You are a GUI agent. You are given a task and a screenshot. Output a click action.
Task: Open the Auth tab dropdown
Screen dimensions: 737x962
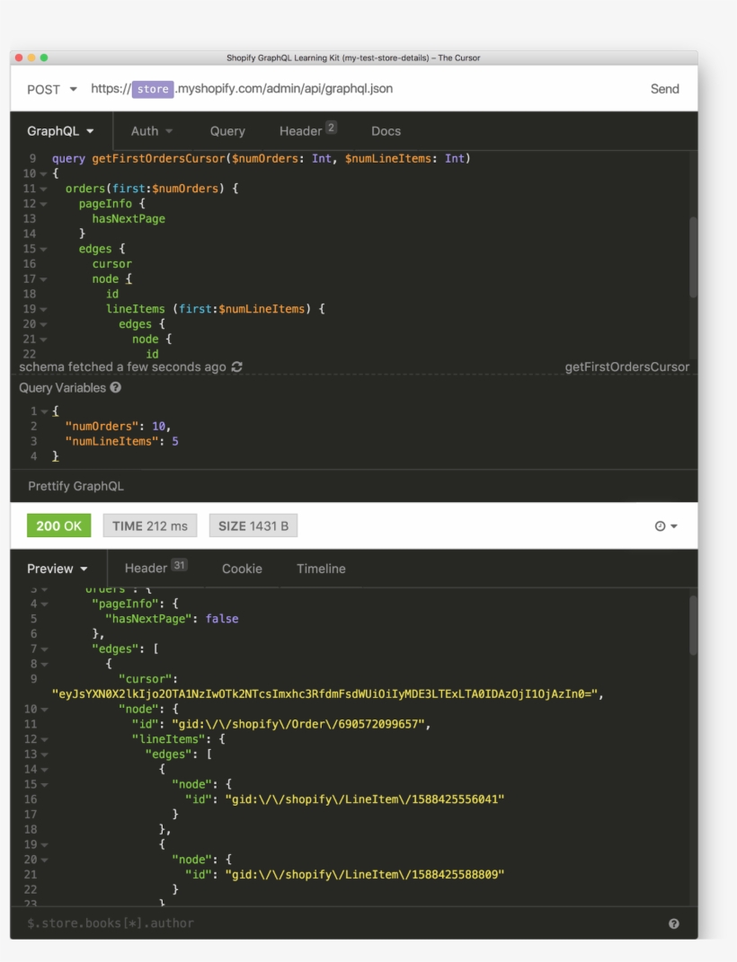152,130
